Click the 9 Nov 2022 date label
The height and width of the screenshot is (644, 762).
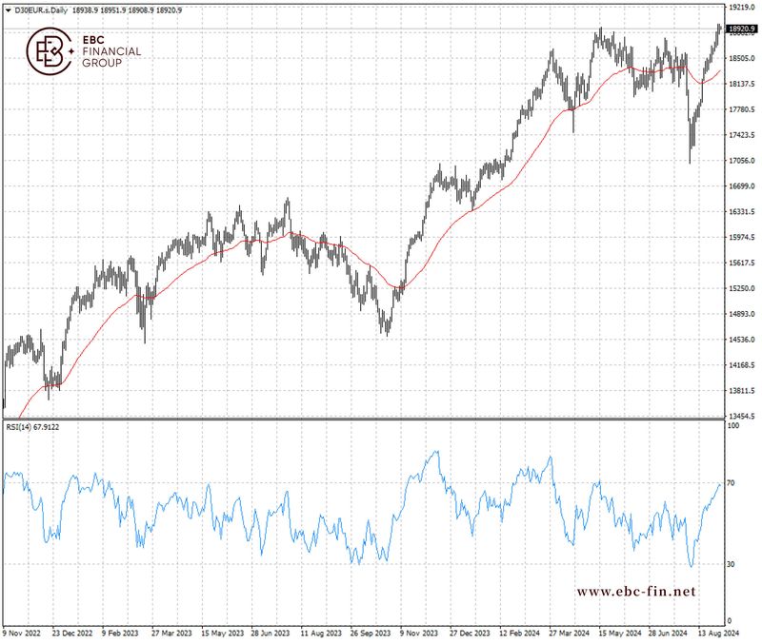click(22, 632)
